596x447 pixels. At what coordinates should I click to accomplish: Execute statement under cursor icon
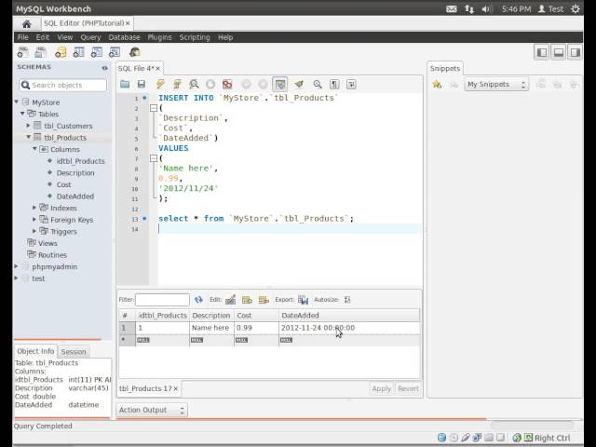[x=177, y=84]
